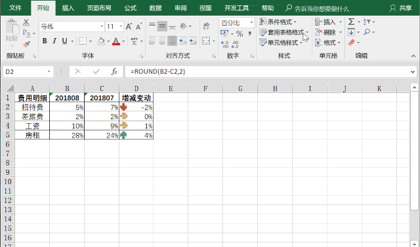This screenshot has width=420, height=247.
Task: Click the Format Painter brush icon
Action: coord(26,44)
